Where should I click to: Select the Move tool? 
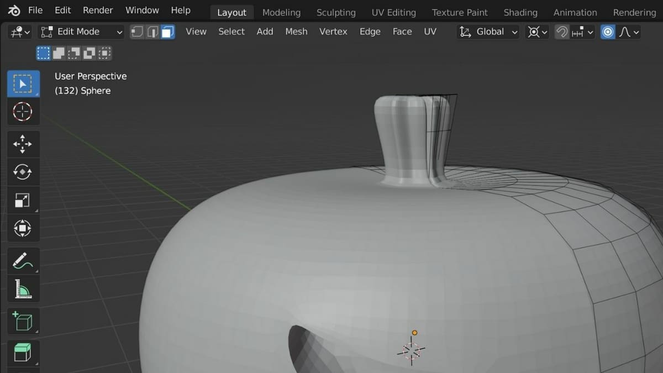coord(23,144)
